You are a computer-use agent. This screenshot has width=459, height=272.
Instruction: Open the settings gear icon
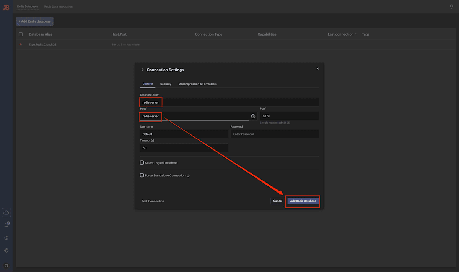(x=6, y=250)
